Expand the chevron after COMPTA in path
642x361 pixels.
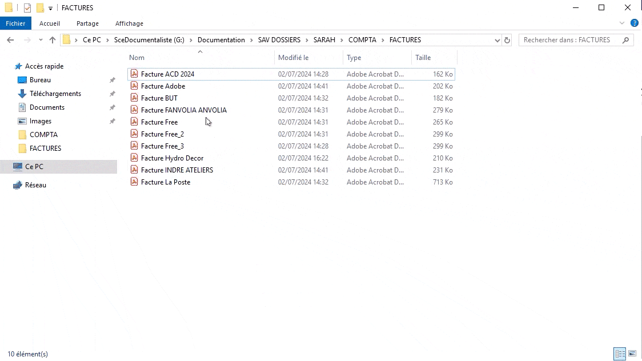pyautogui.click(x=383, y=40)
